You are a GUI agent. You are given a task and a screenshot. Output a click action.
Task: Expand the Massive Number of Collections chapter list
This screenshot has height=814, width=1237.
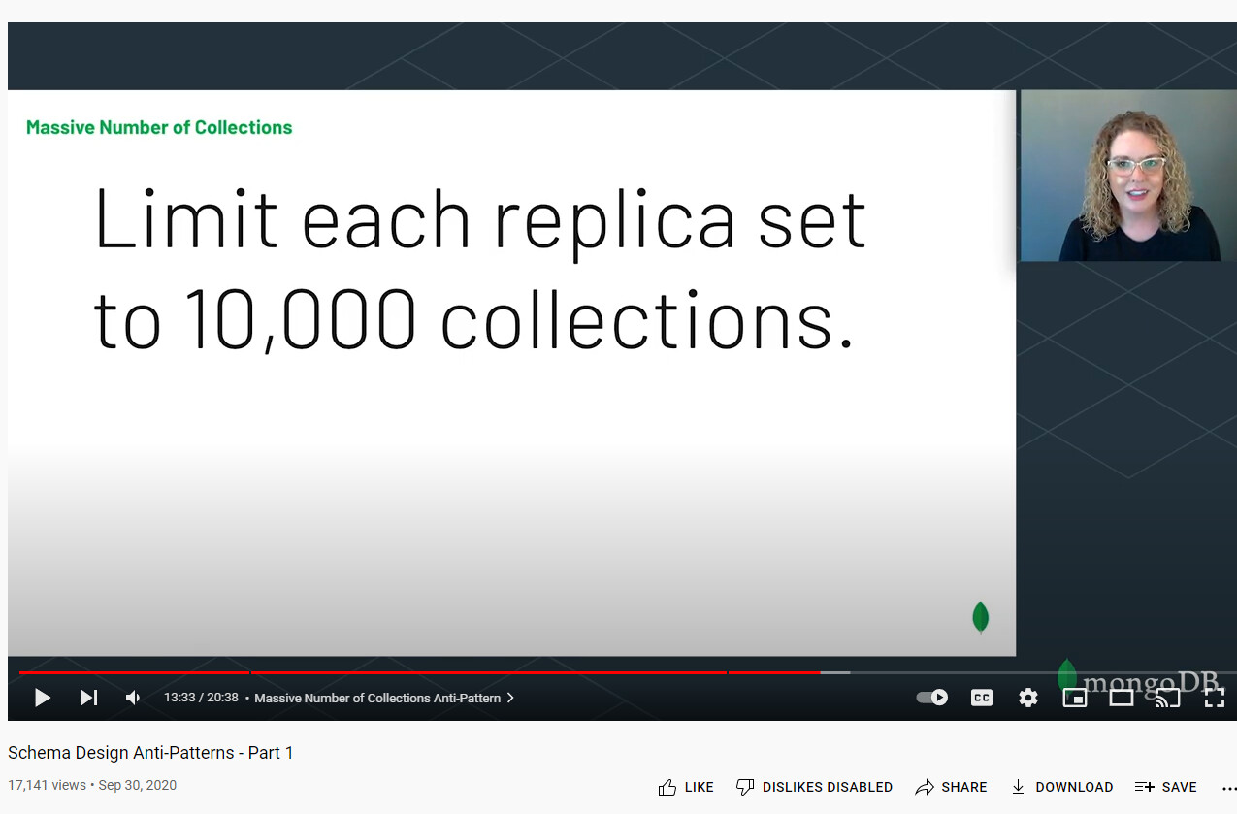(x=384, y=698)
